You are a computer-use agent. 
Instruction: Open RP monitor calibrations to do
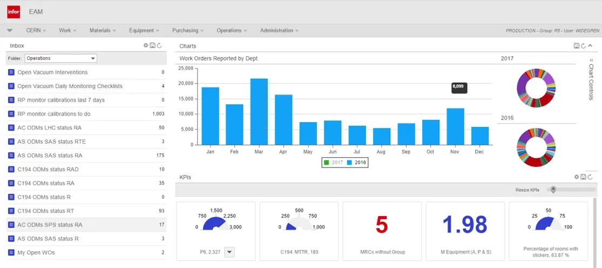[86, 113]
